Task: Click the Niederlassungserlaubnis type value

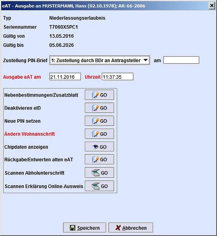Action: pos(77,18)
